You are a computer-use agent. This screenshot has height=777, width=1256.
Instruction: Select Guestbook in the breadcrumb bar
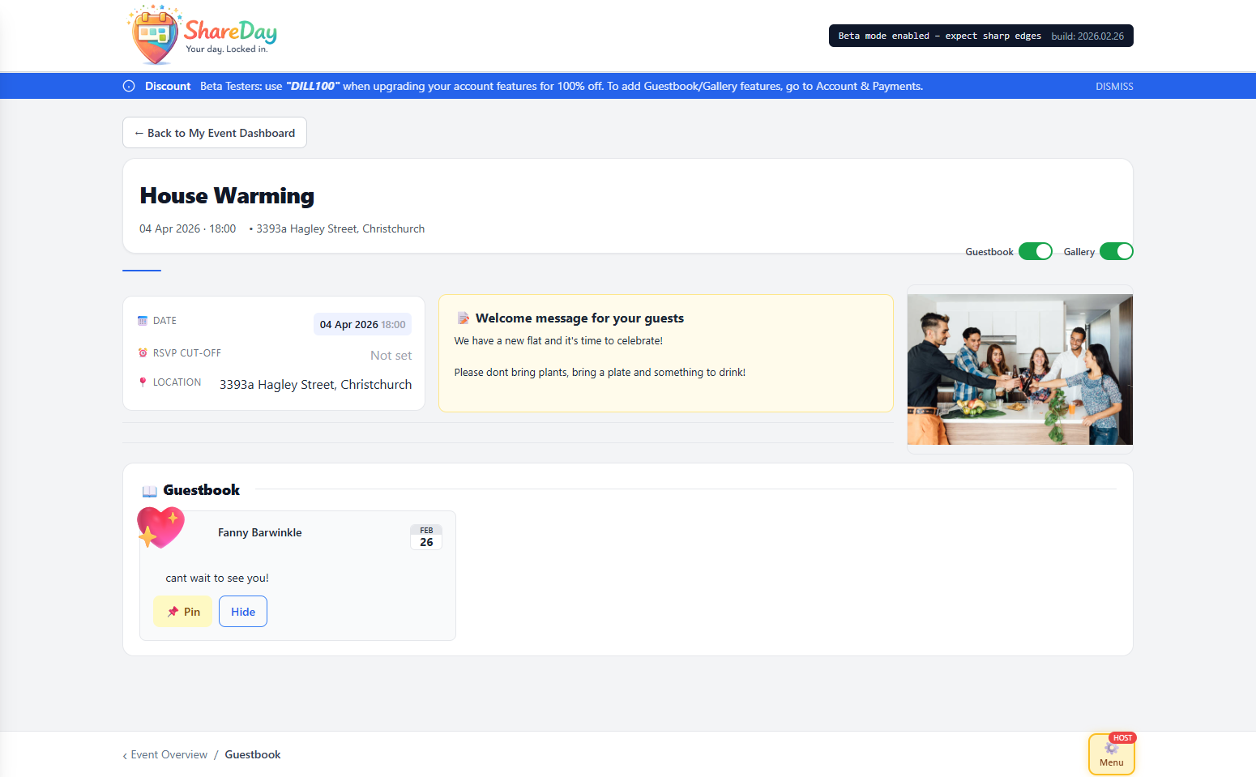[x=252, y=754]
